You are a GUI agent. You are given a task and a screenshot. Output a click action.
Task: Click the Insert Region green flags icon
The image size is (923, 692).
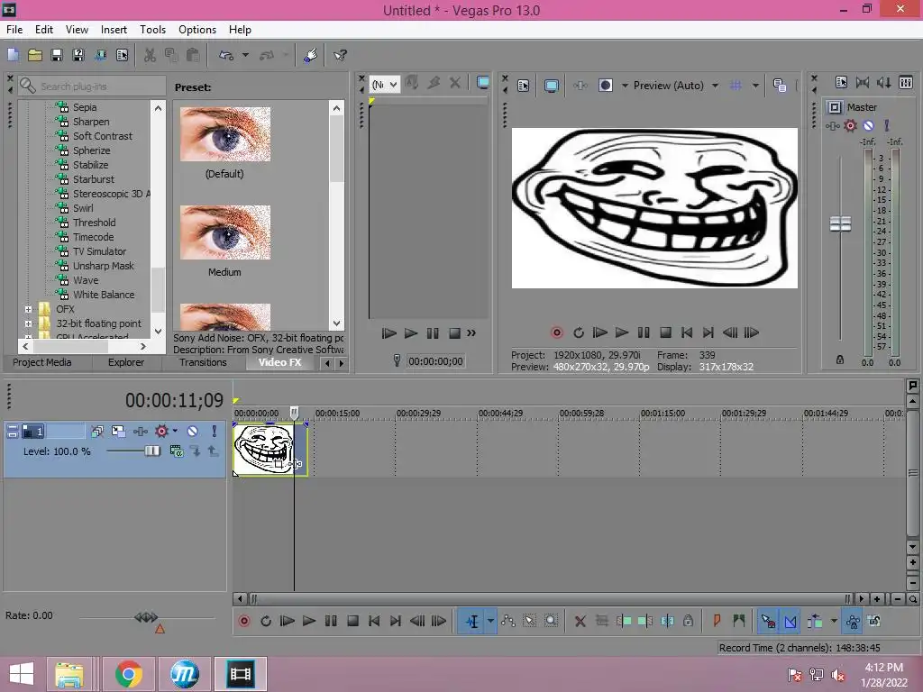739,621
